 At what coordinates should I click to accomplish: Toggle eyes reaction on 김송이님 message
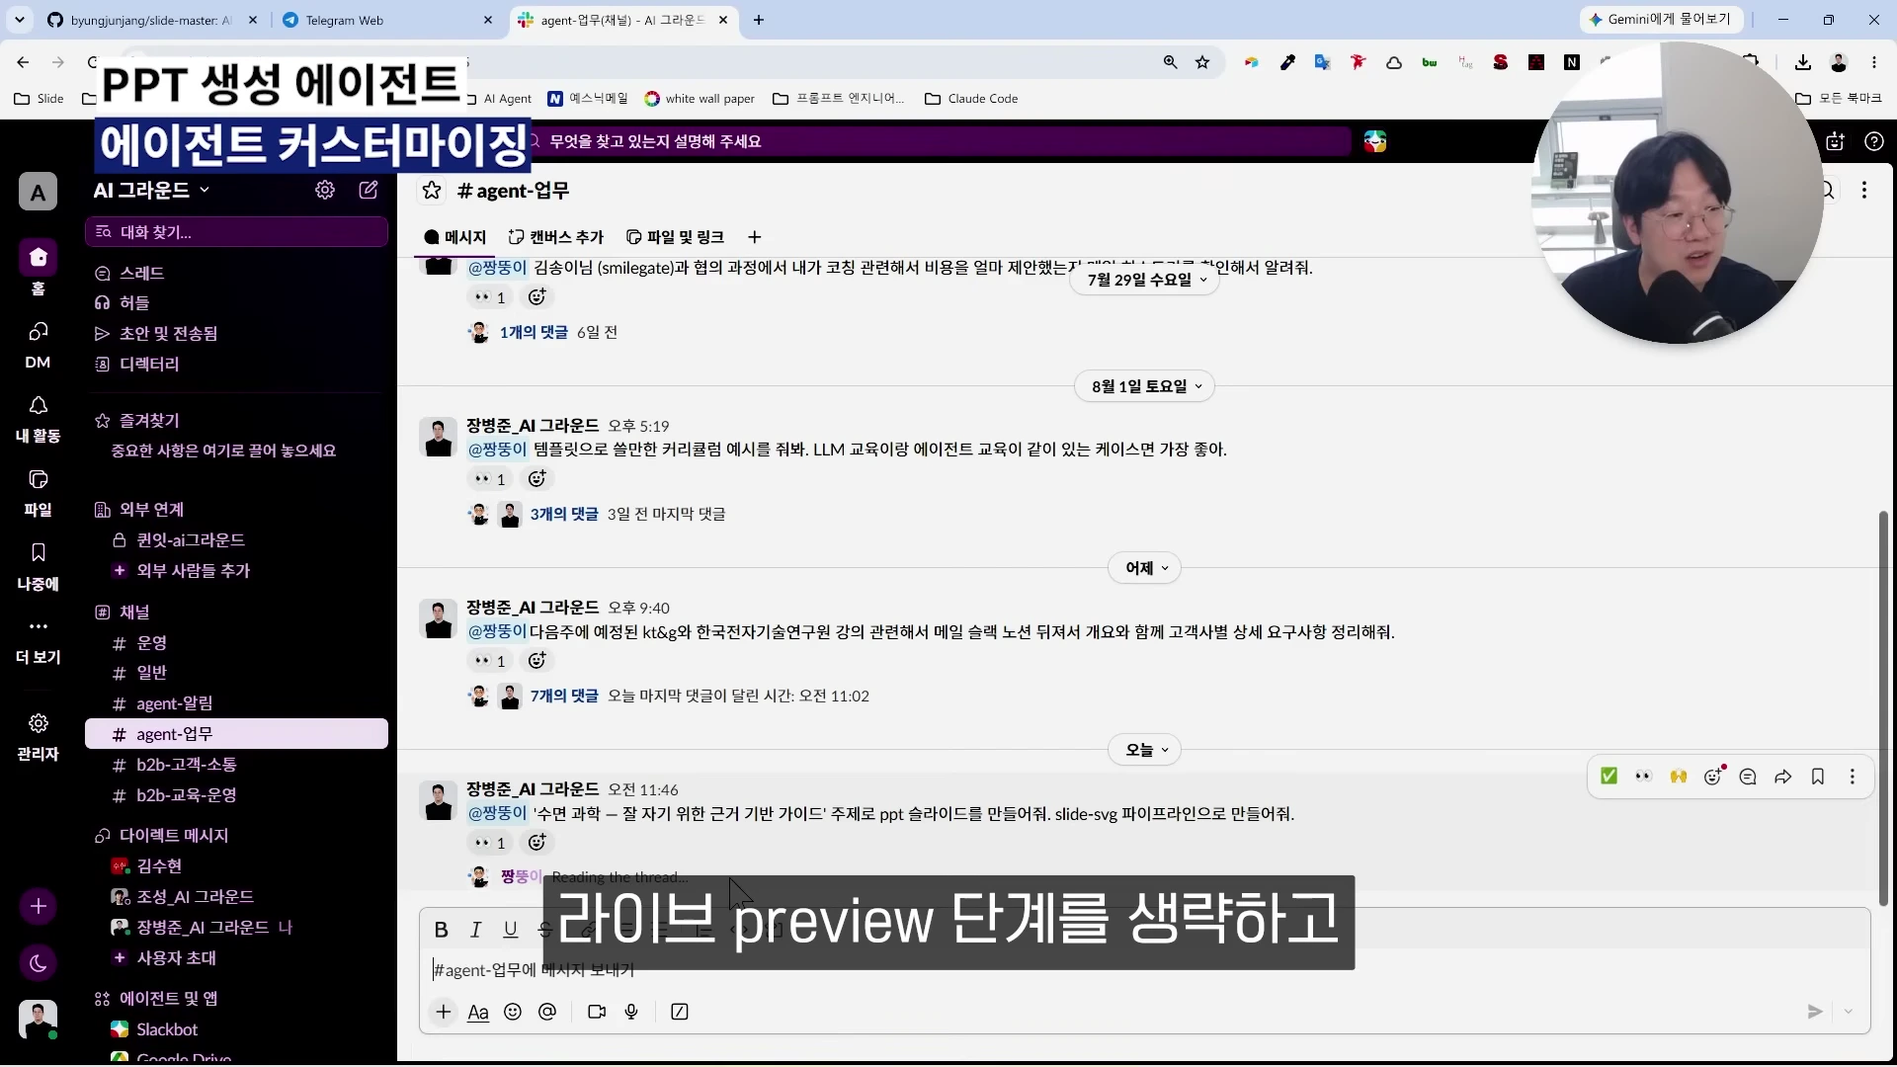tap(489, 297)
